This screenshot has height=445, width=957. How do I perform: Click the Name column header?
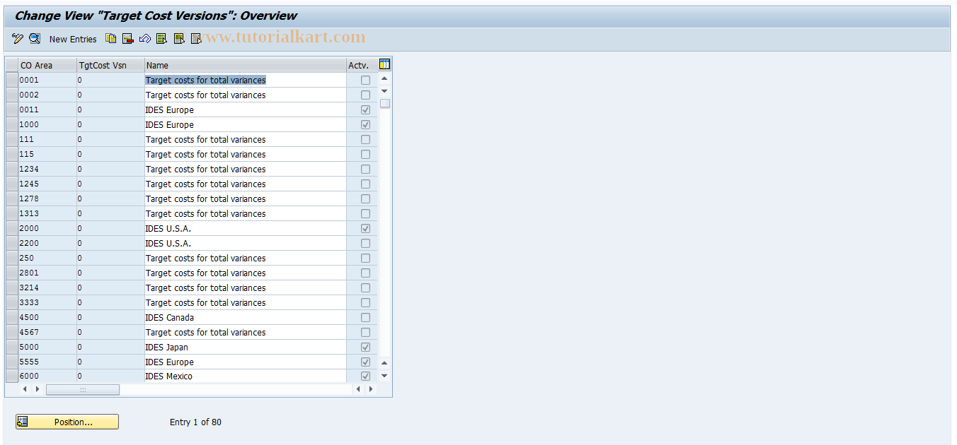tap(244, 64)
